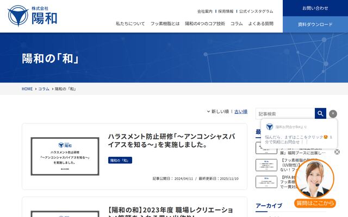
Task: Open the フッ素樹脂とは menu
Action: 165,23
